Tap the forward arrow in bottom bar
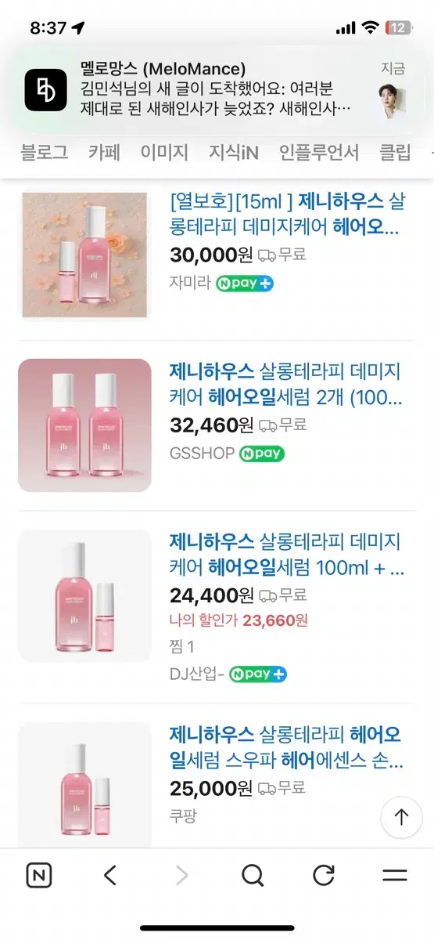Image resolution: width=434 pixels, height=940 pixels. [x=181, y=875]
